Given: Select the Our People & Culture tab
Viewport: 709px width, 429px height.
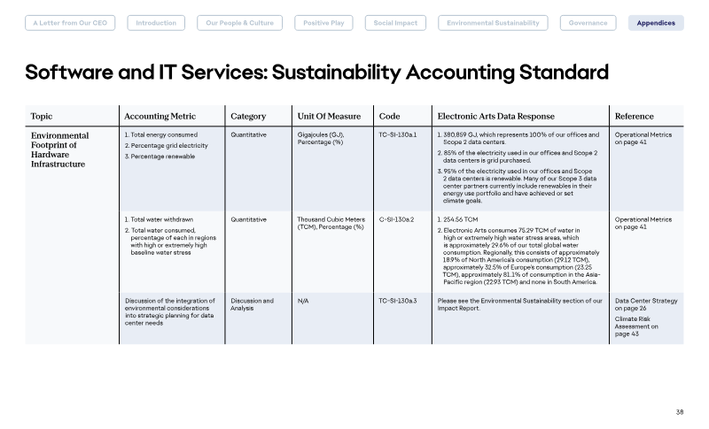Looking at the screenshot, I should point(239,23).
